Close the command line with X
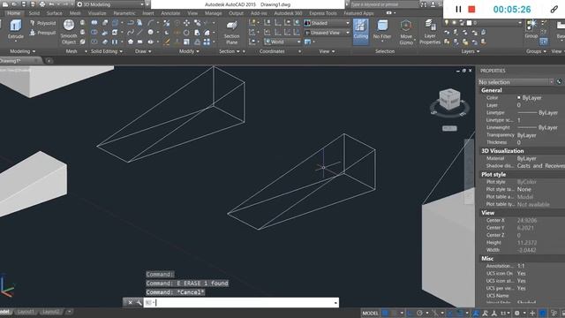Viewport: 565px width, 318px height. (x=130, y=302)
